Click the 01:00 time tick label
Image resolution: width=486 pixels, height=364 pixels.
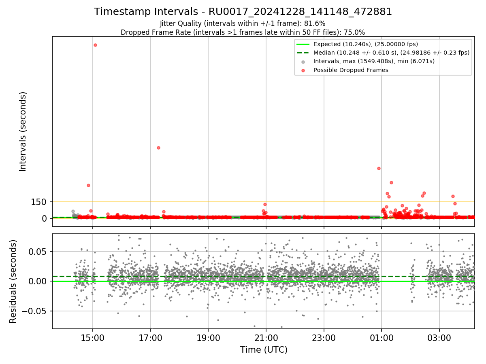pos(382,337)
